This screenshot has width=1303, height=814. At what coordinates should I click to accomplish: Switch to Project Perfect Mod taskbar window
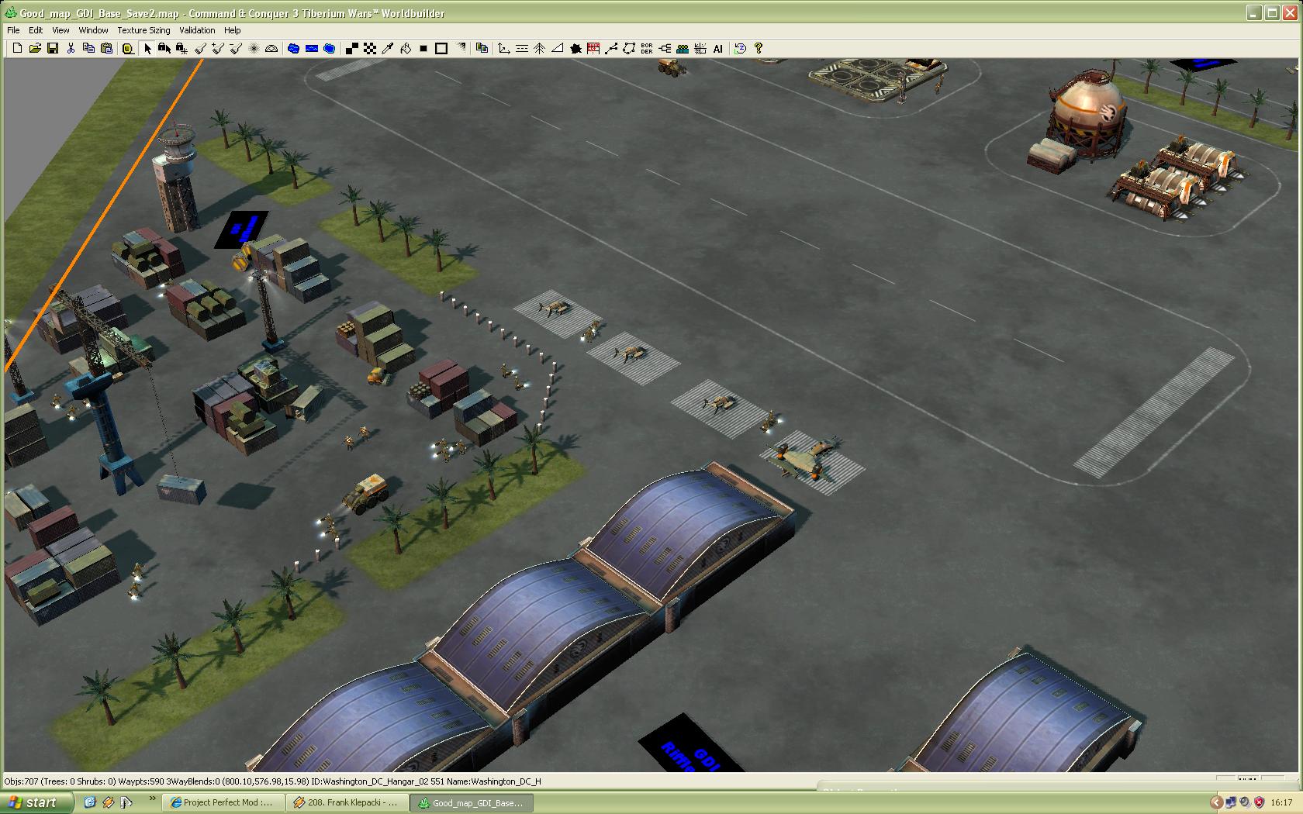tap(225, 802)
